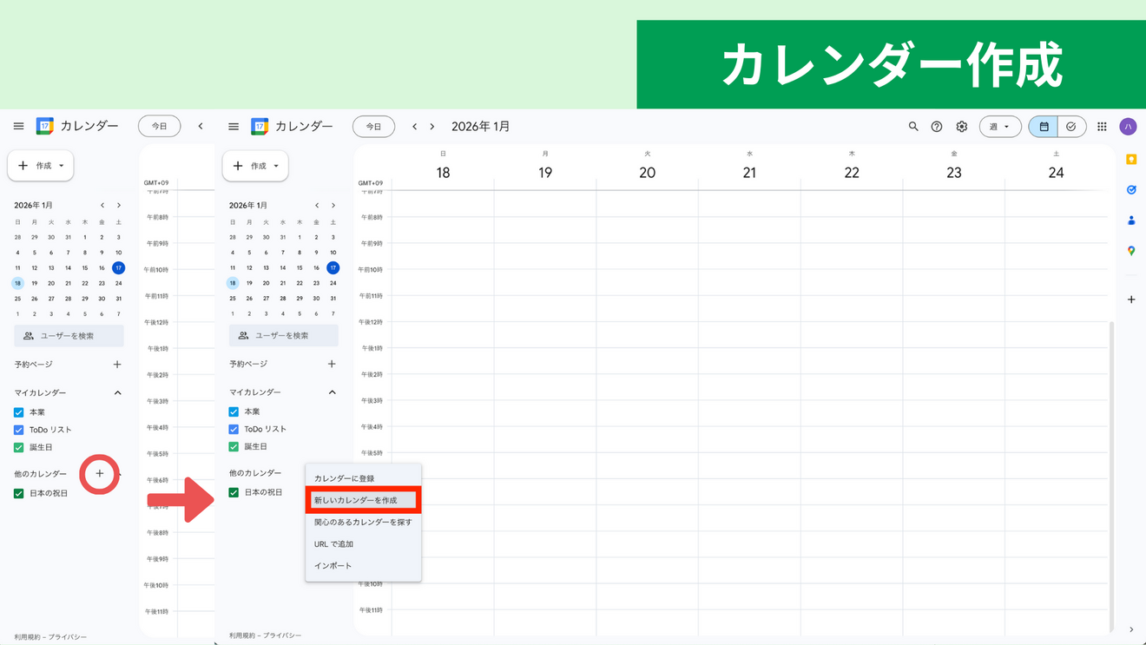
Task: Open the help question mark icon
Action: tap(937, 127)
